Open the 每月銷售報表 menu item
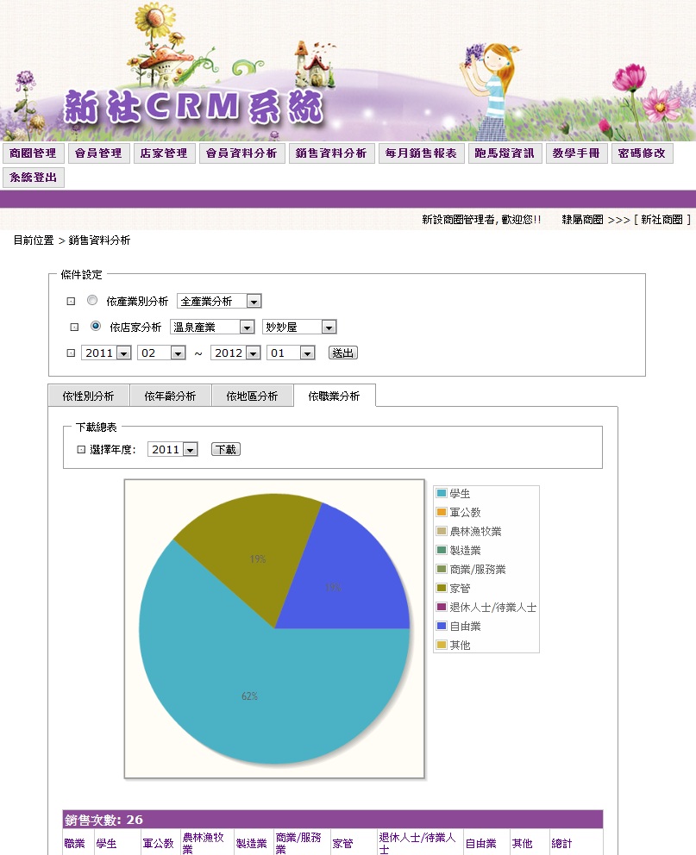 (x=421, y=153)
